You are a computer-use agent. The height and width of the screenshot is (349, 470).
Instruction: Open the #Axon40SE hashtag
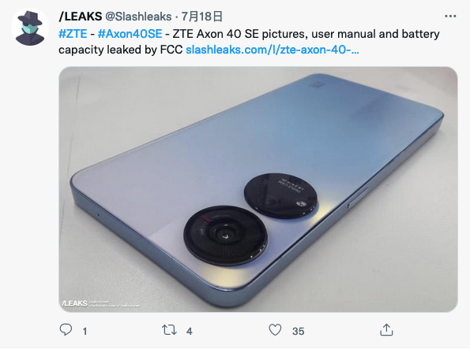(x=130, y=34)
